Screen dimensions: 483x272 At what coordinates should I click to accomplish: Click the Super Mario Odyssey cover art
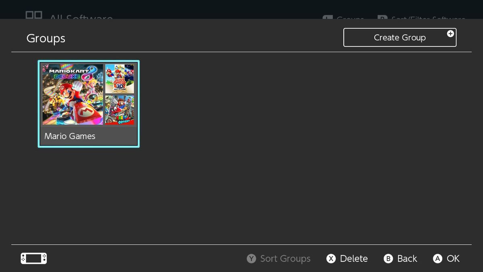coord(120,110)
